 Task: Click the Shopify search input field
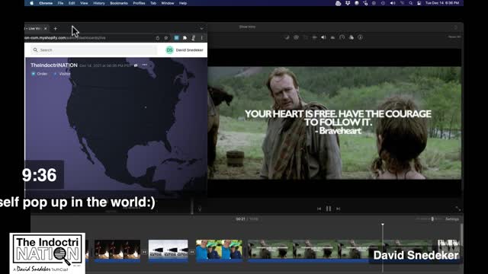tap(94, 50)
